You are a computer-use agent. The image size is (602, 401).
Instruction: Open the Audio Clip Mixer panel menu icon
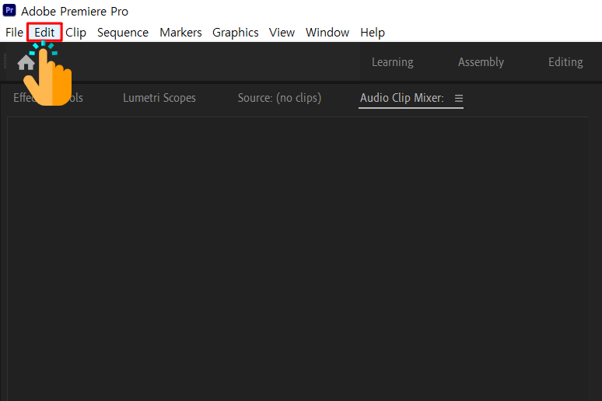coord(459,98)
